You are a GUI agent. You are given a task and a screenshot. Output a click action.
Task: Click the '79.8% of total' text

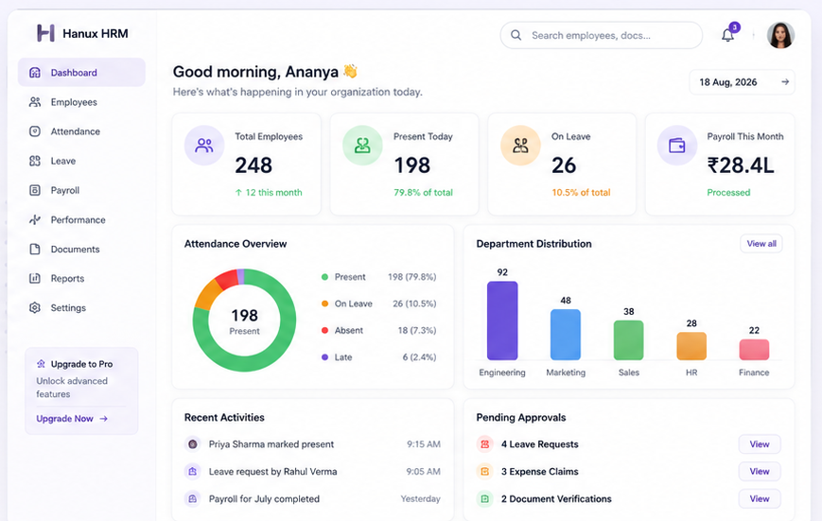coord(423,192)
